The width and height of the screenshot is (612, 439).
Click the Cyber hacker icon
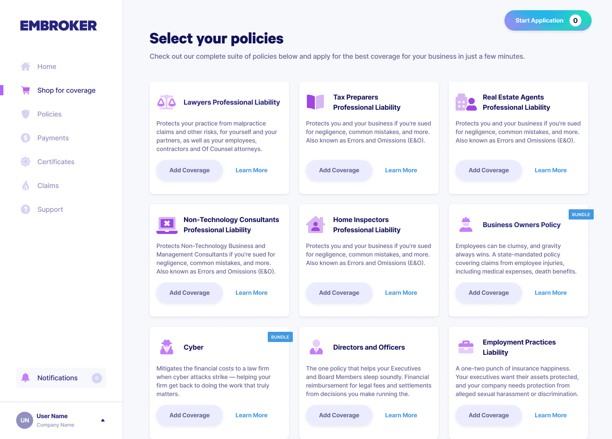(x=167, y=347)
